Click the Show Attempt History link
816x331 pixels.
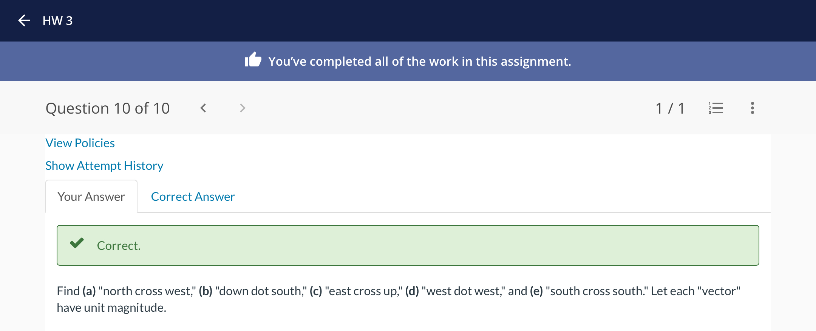click(104, 166)
